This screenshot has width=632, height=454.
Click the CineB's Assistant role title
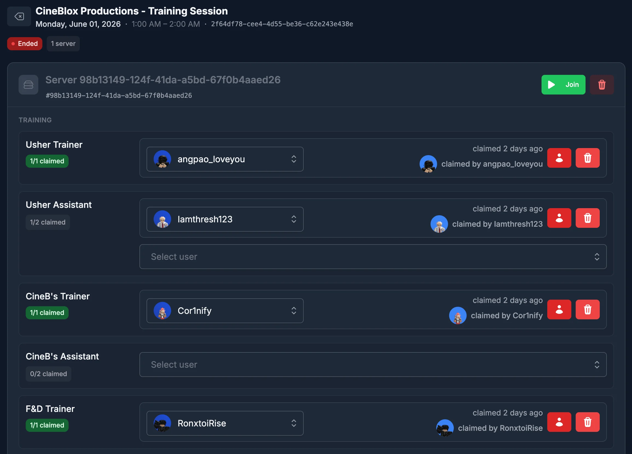click(62, 356)
